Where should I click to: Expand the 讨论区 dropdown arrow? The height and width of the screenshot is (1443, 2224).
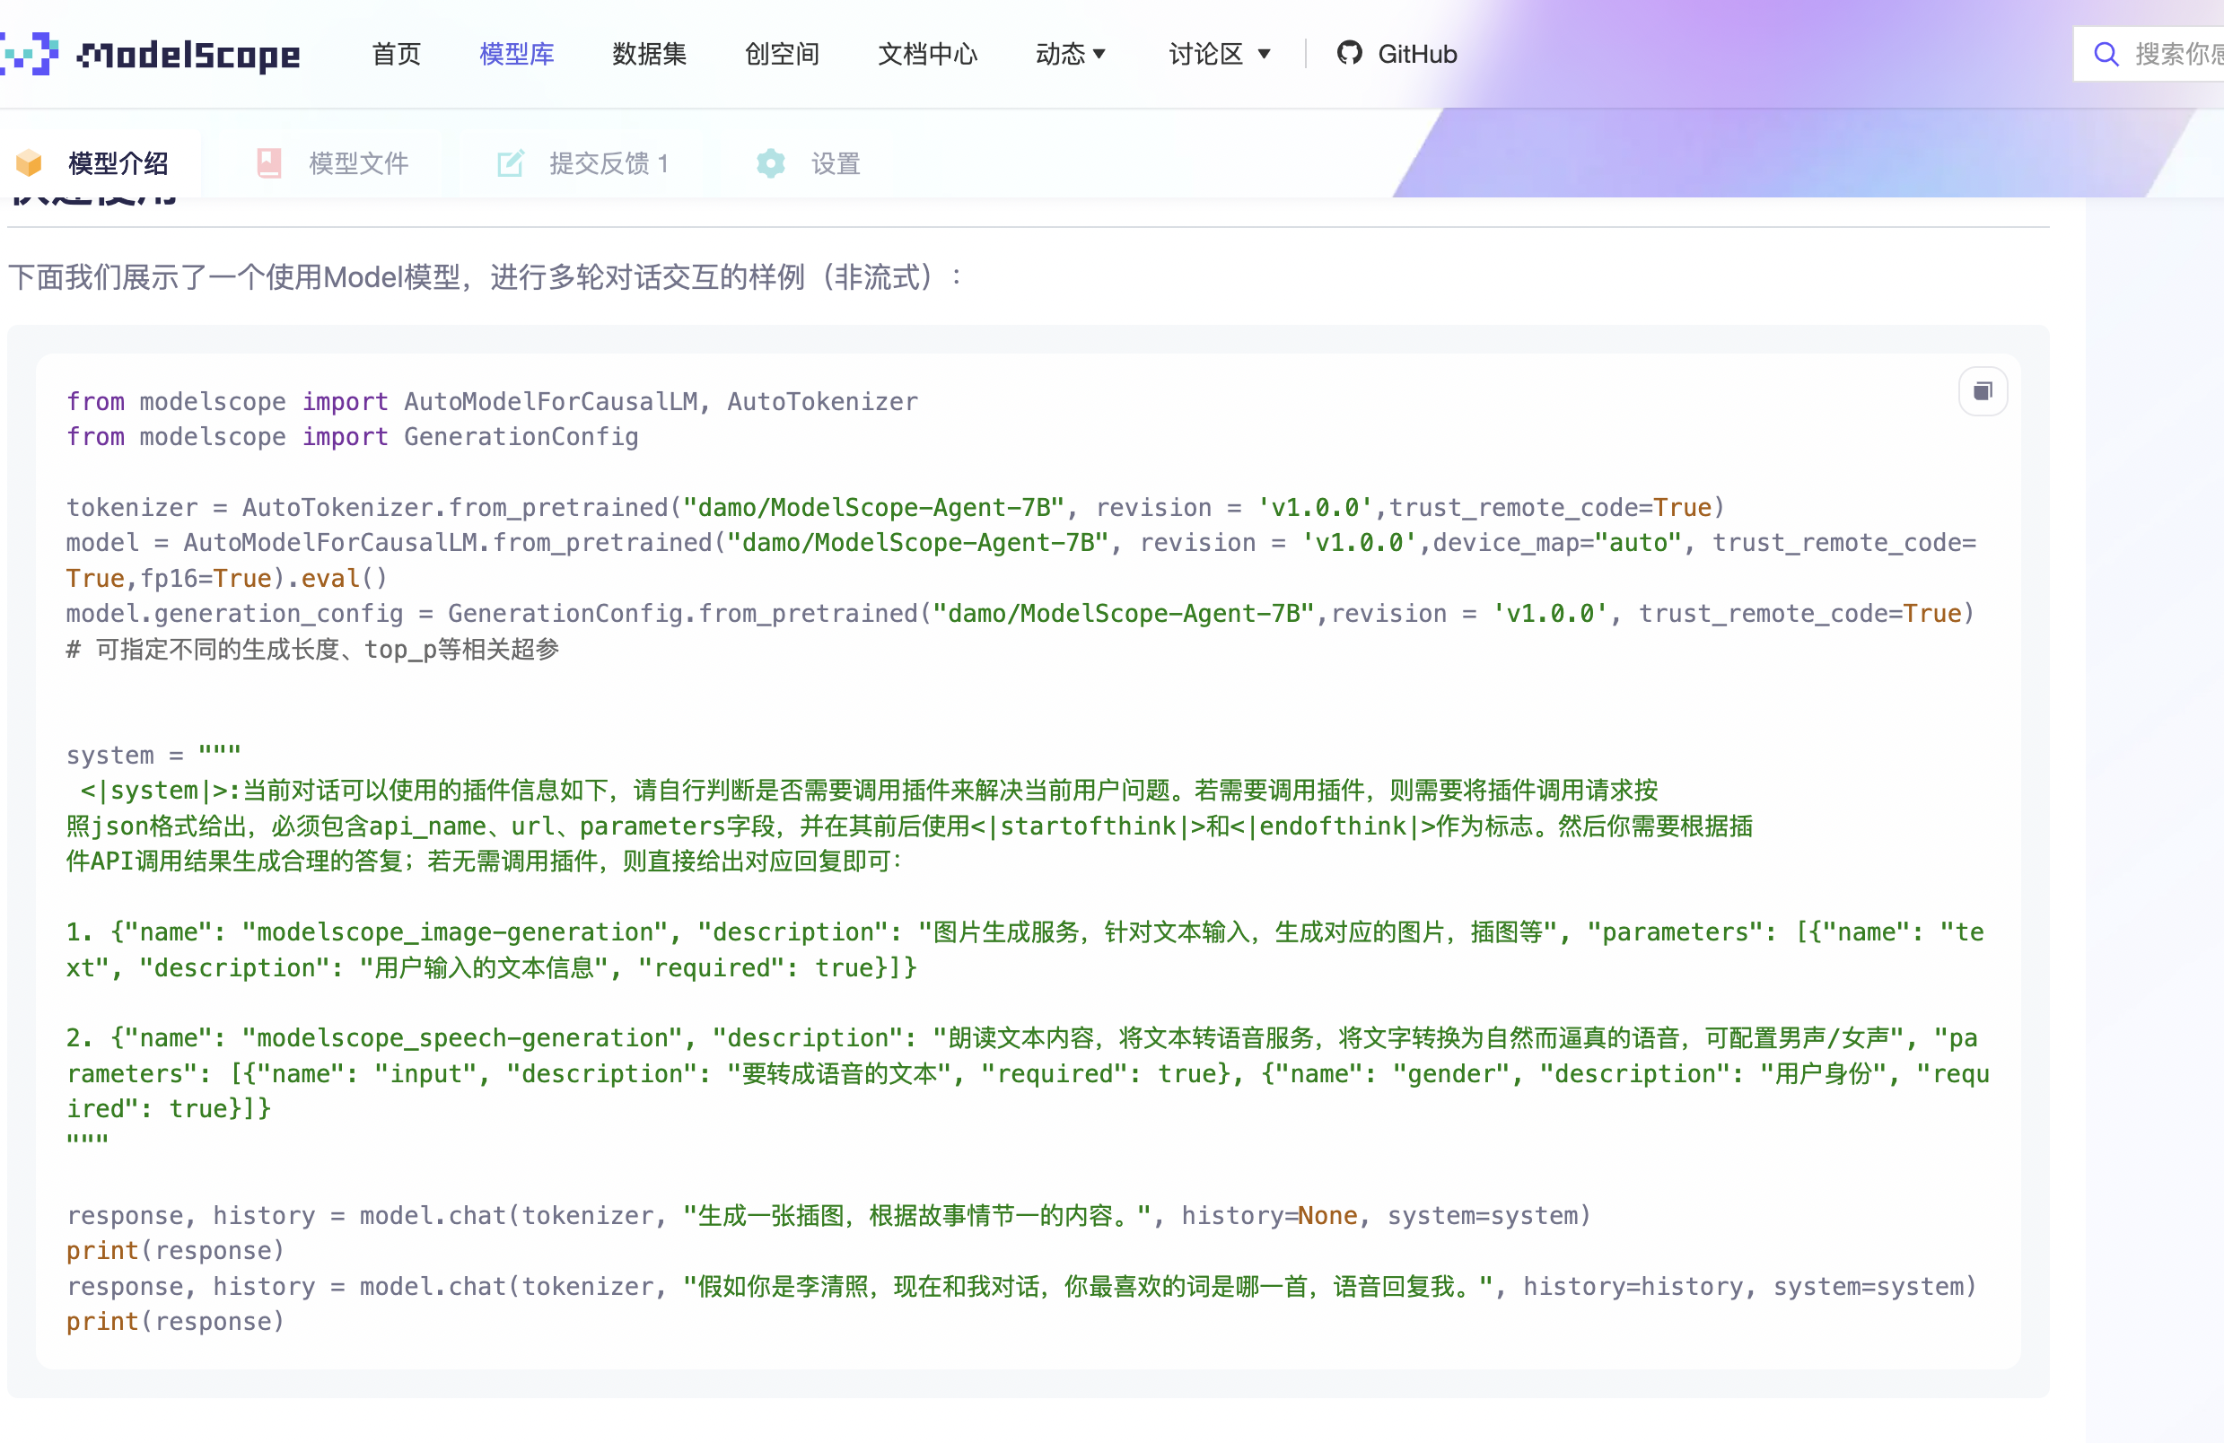tap(1265, 54)
